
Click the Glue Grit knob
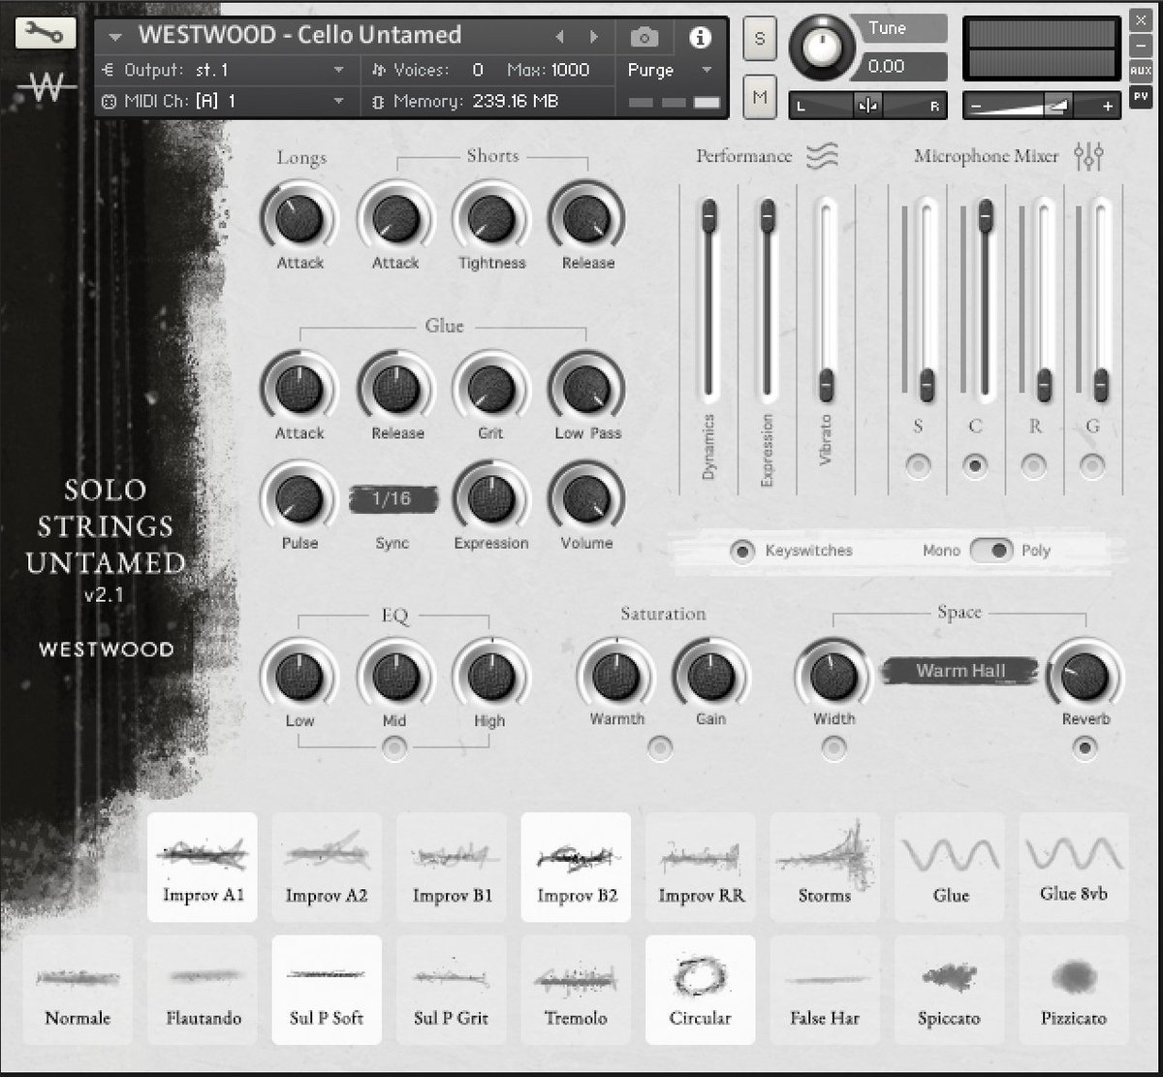point(491,389)
